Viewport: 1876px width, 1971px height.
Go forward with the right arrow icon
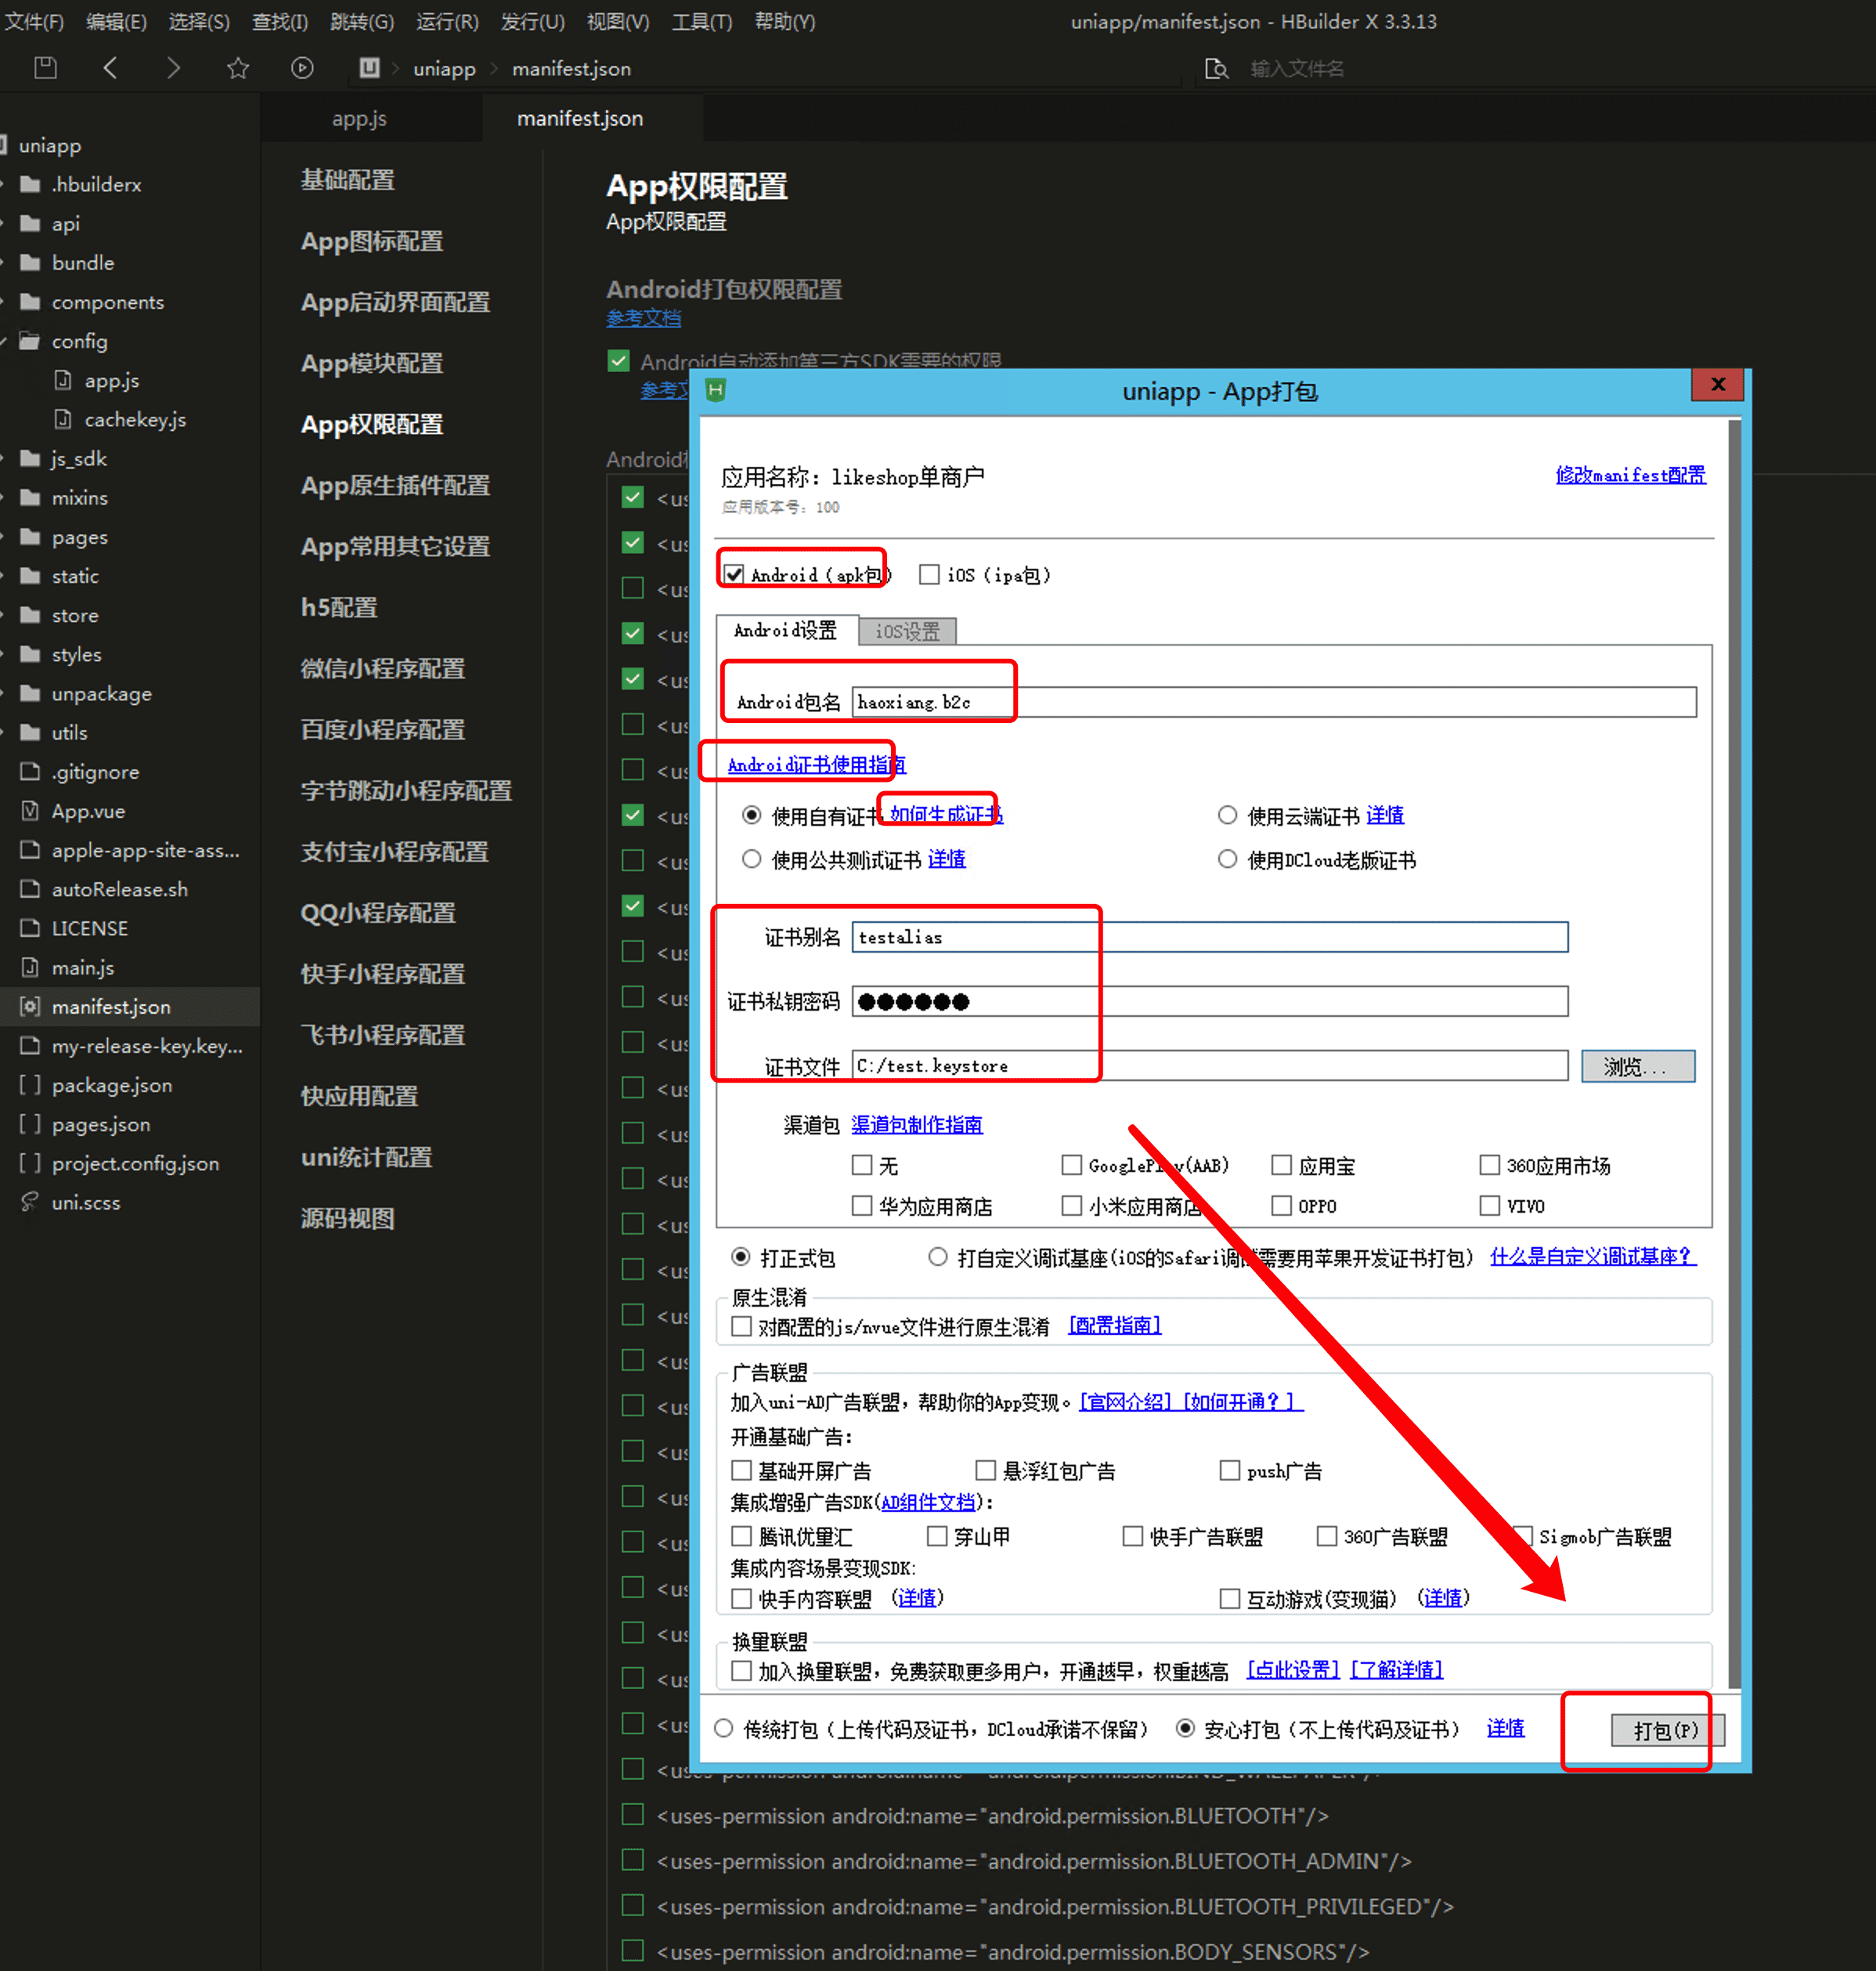click(173, 68)
